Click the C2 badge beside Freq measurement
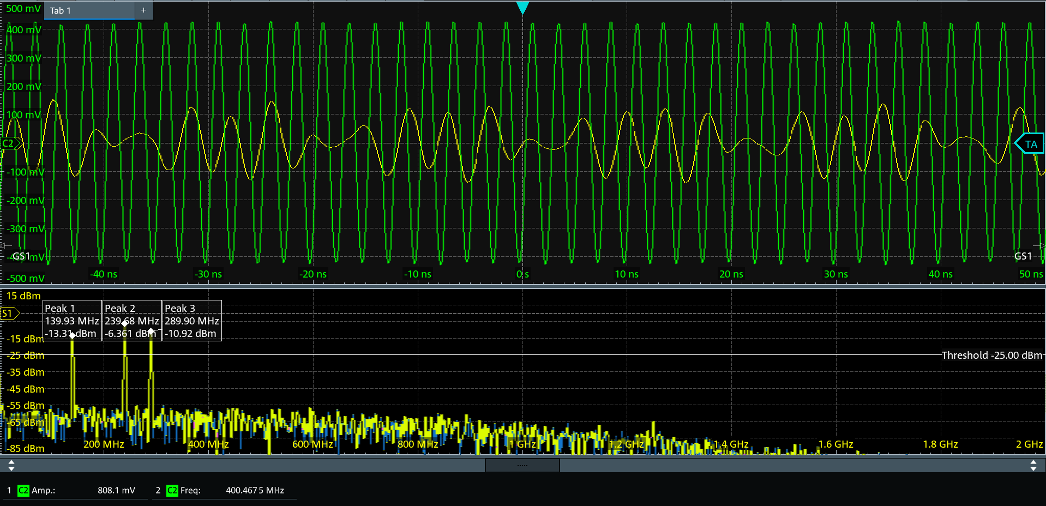This screenshot has width=1046, height=506. pos(172,490)
